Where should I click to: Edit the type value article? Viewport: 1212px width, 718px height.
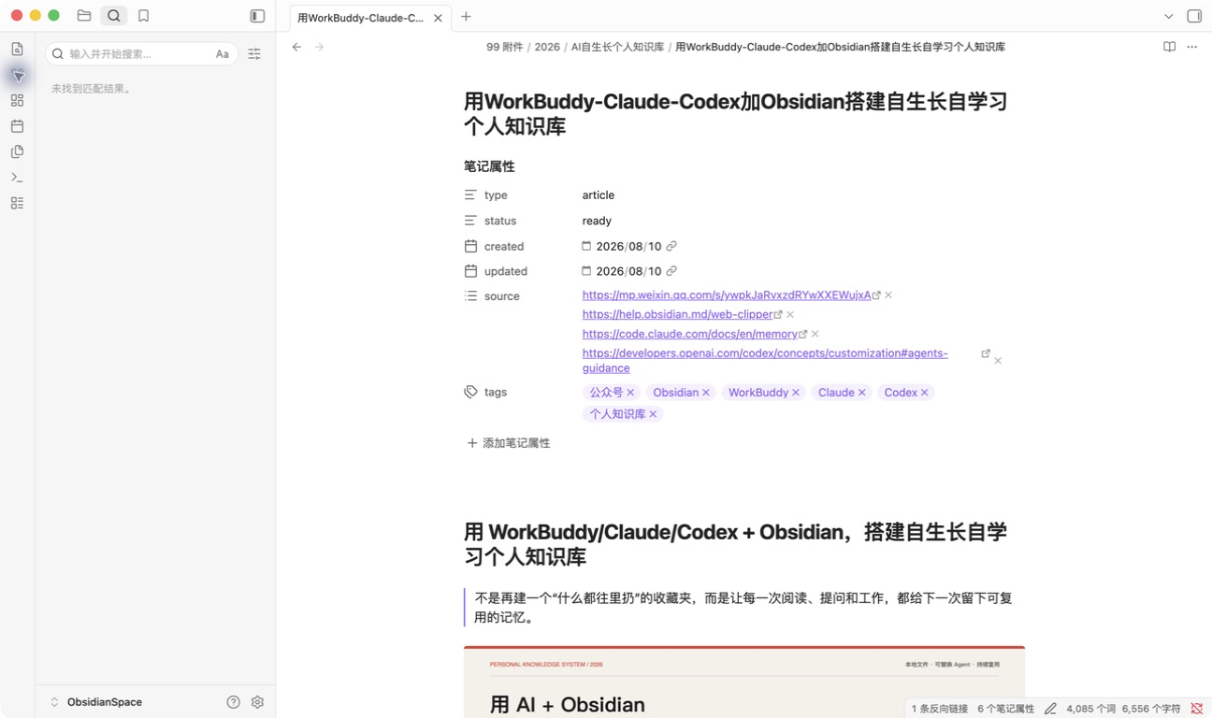tap(599, 195)
